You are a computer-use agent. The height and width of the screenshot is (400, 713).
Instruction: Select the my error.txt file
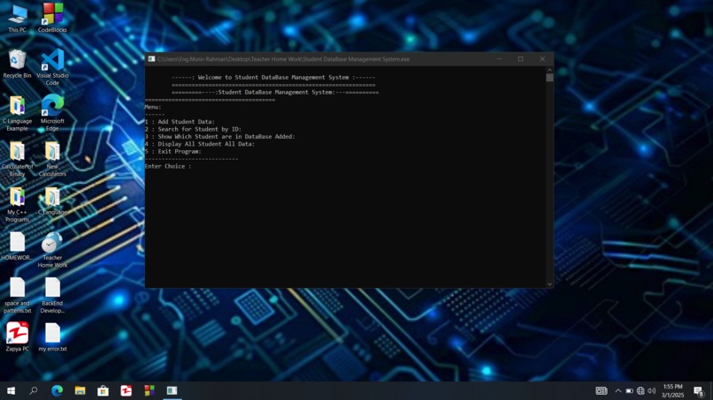(52, 337)
